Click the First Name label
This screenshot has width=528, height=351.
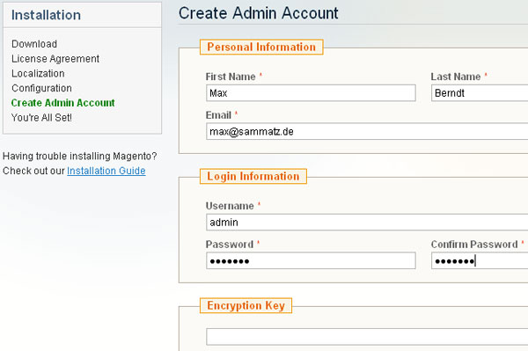[x=231, y=77]
